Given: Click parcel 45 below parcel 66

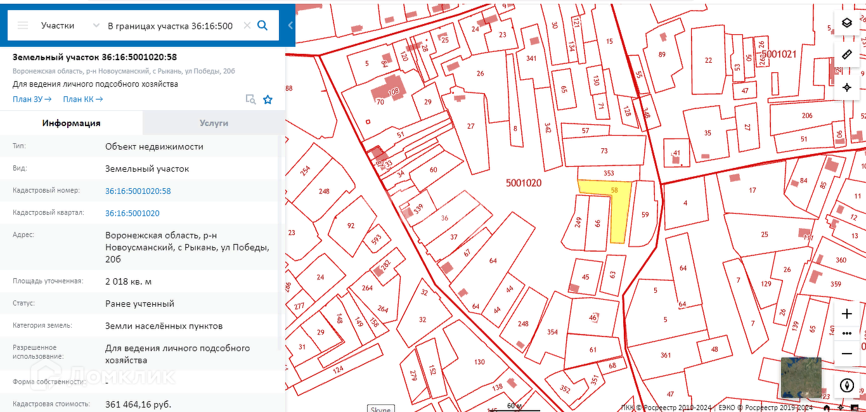Looking at the screenshot, I should 585,277.
